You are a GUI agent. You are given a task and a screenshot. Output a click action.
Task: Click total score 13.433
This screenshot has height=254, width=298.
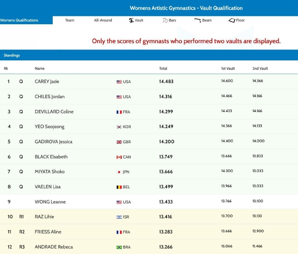166,202
